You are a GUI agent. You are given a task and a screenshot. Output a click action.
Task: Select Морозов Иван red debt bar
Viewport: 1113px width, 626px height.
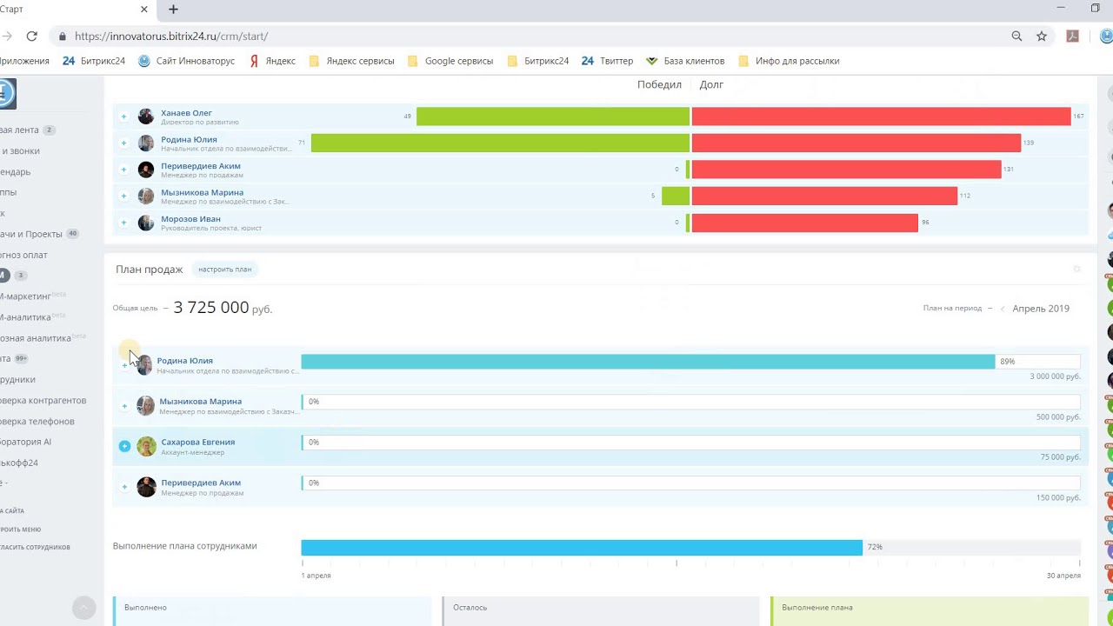click(x=804, y=223)
